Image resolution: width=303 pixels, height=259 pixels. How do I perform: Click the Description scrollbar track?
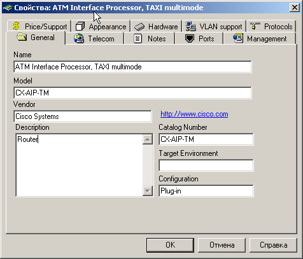148,165
